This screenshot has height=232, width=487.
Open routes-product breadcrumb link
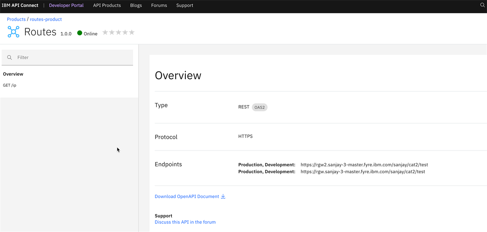[46, 19]
